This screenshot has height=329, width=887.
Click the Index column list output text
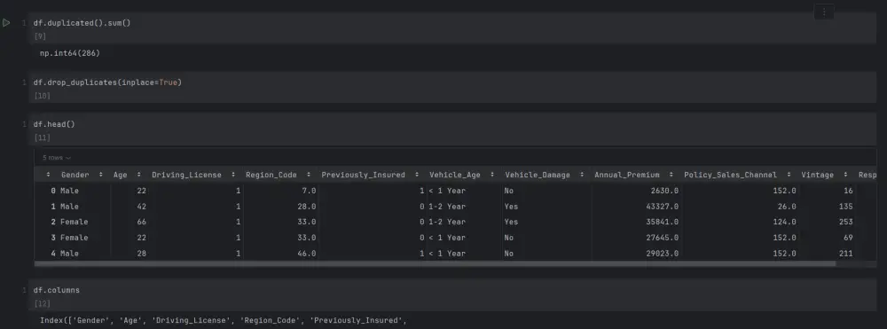224,321
